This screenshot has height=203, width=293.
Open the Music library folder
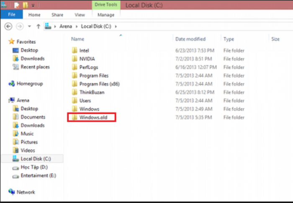(x=27, y=134)
